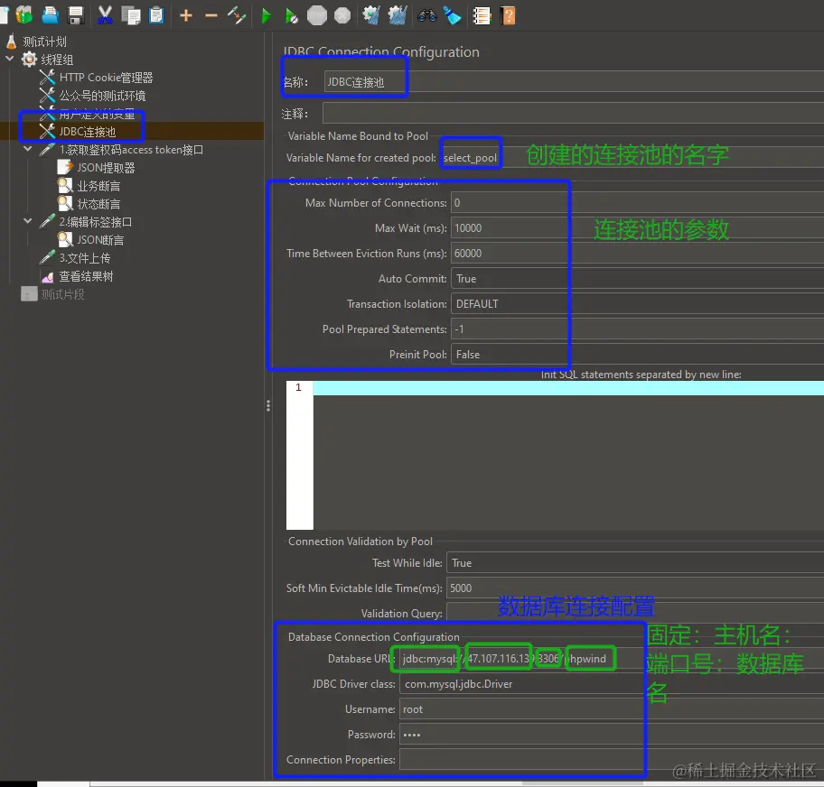Image resolution: width=824 pixels, height=787 pixels.
Task: Click the Clear All results icon
Action: point(398,15)
